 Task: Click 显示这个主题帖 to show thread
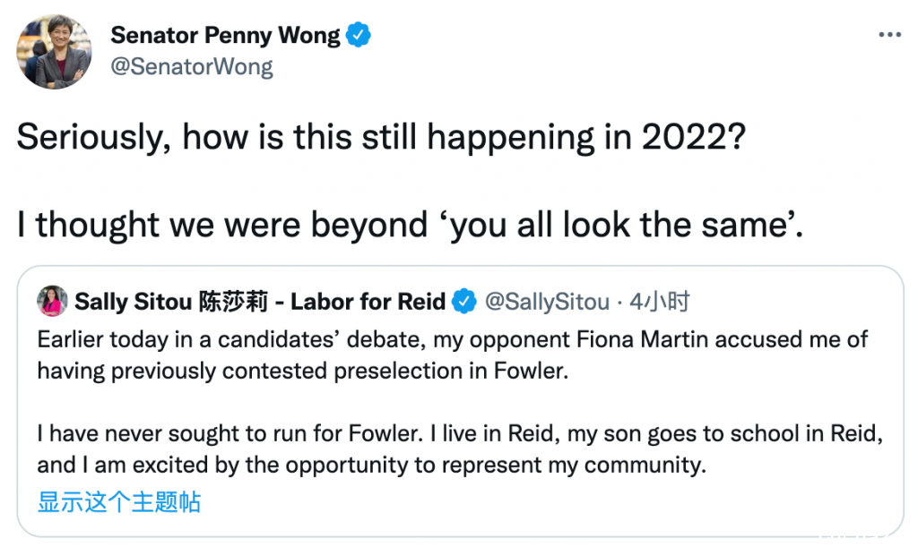point(119,502)
